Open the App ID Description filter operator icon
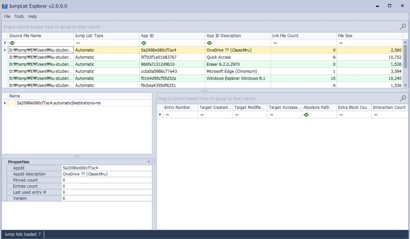The height and width of the screenshot is (239, 410). pyautogui.click(x=209, y=43)
